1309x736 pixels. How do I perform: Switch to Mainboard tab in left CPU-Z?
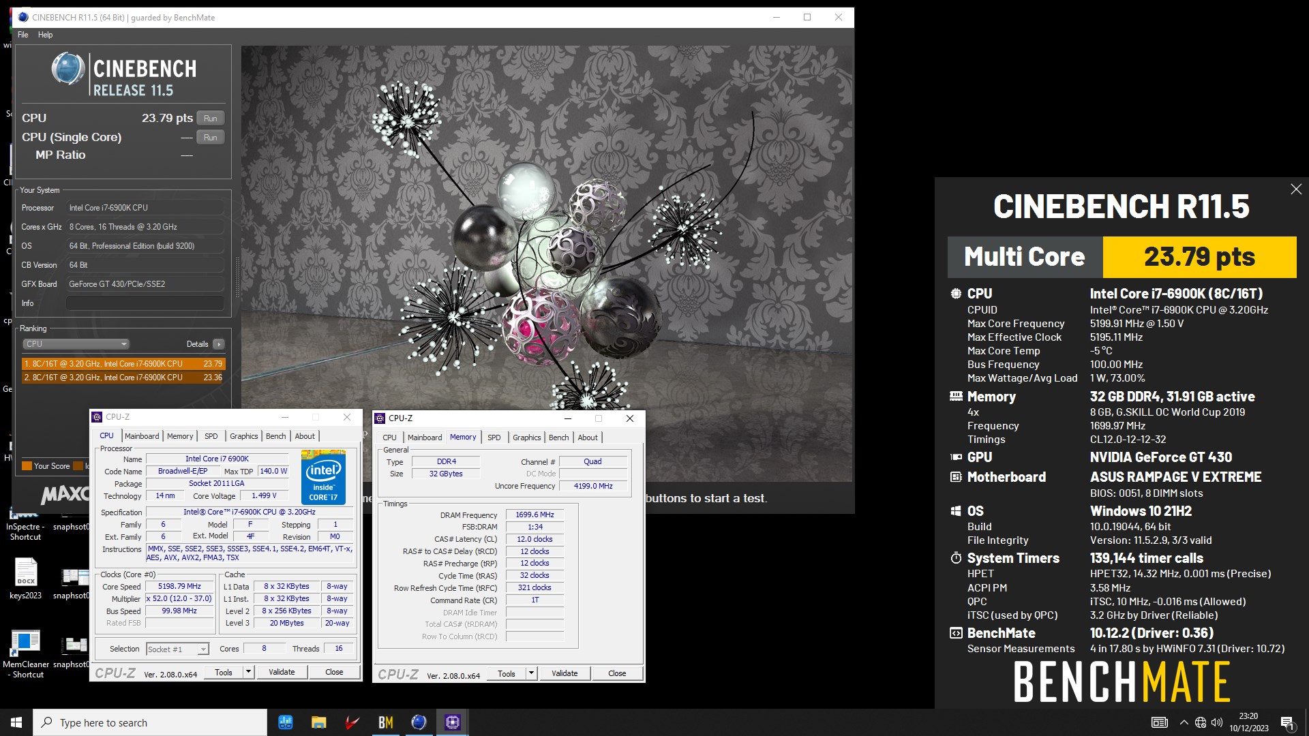tap(142, 436)
